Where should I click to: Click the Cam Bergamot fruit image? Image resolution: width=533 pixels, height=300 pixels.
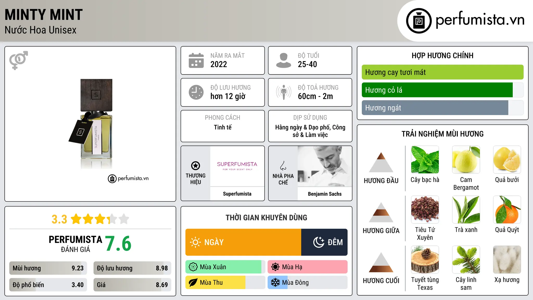coord(466,160)
